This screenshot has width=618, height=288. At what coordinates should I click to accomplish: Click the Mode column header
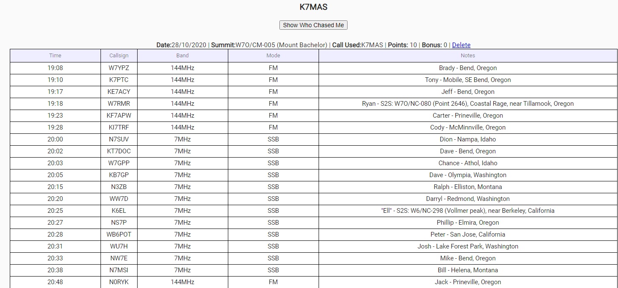(x=273, y=56)
